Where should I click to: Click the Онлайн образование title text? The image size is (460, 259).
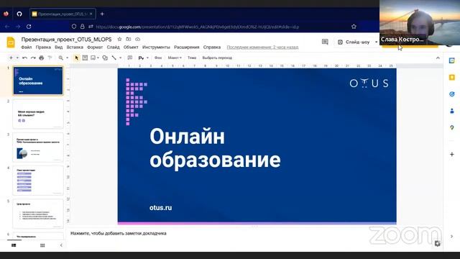215,148
